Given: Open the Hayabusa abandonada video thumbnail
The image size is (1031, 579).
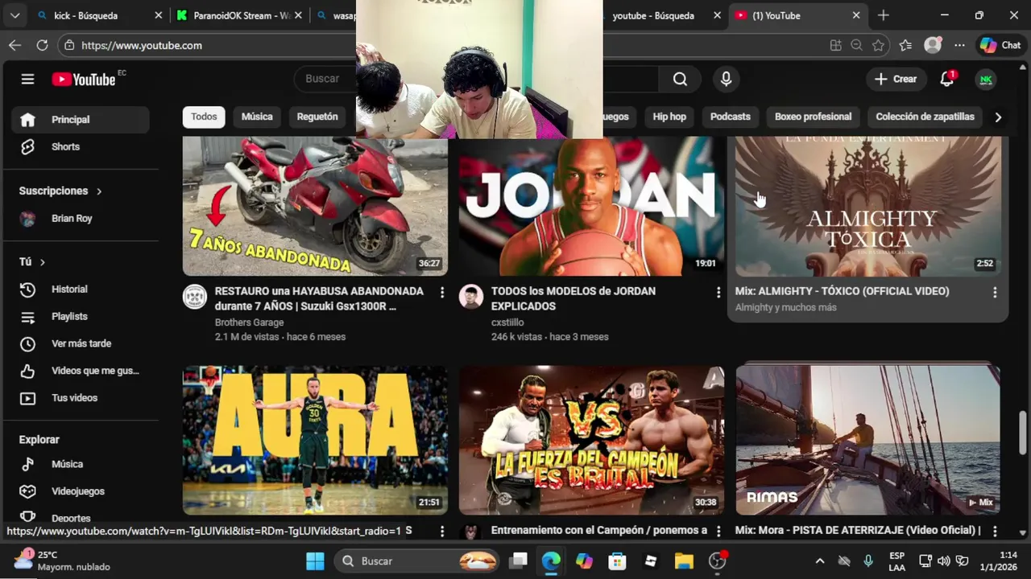Looking at the screenshot, I should tap(315, 206).
